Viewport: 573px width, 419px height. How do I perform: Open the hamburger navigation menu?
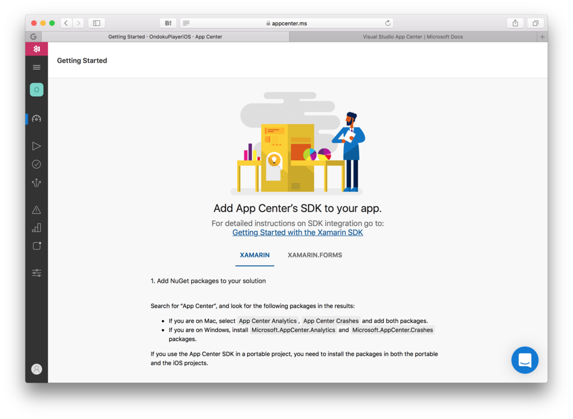click(36, 67)
